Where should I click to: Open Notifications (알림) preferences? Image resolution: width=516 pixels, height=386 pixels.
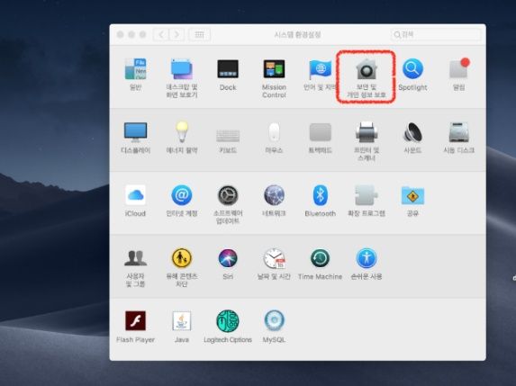click(x=459, y=68)
